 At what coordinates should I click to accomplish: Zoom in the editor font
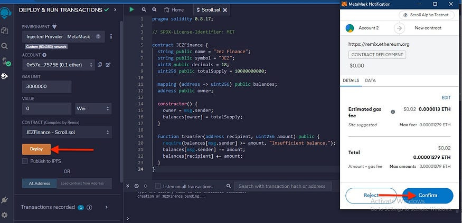154,9
